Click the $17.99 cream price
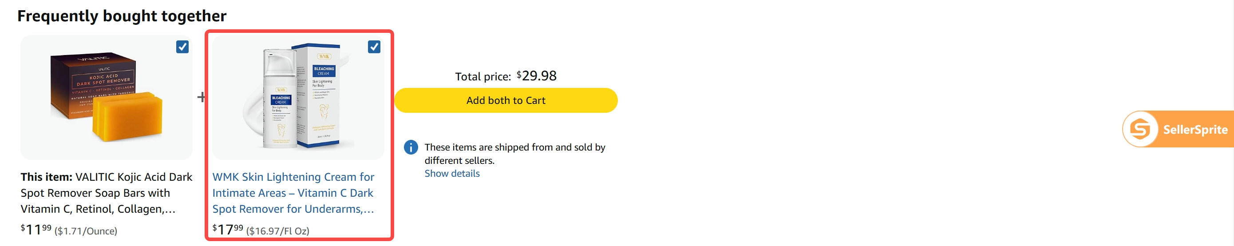This screenshot has width=1234, height=246. 228,230
